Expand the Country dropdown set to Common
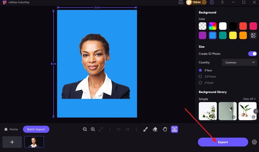 (239, 62)
